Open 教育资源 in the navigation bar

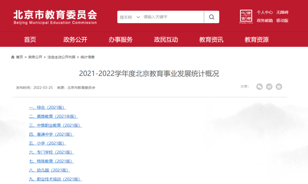256,40
